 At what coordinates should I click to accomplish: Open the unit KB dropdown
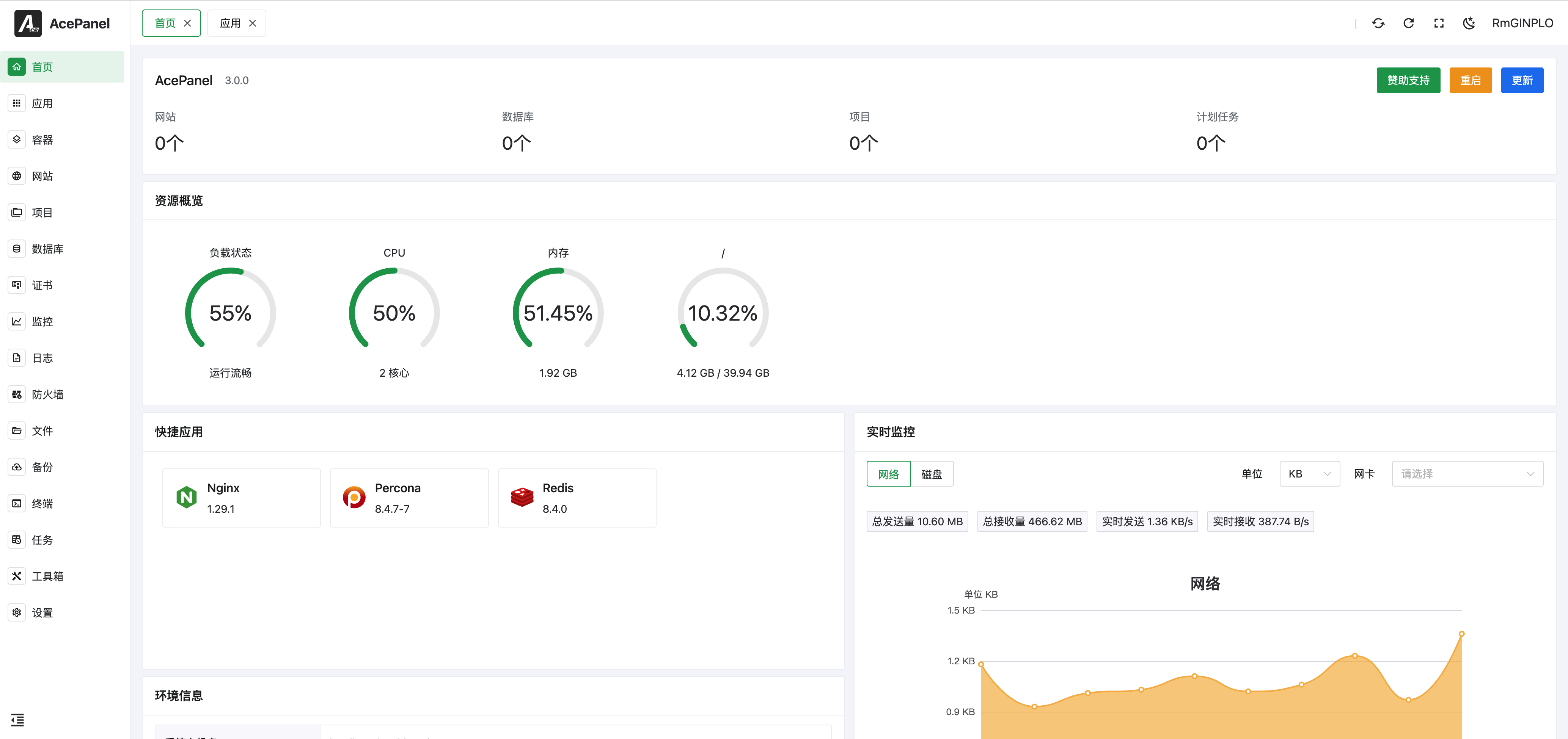click(1309, 474)
